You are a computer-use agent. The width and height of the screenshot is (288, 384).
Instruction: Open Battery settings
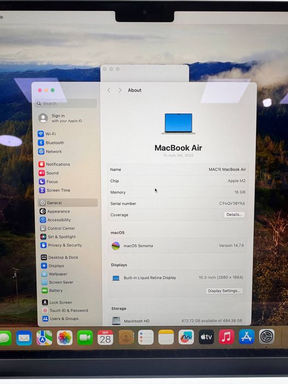coord(52,290)
